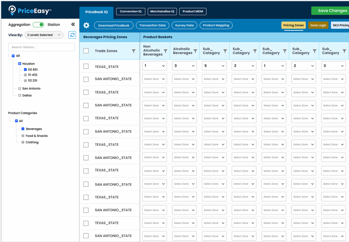Expand the Dallas tree node
349x242 pixels.
click(19, 96)
